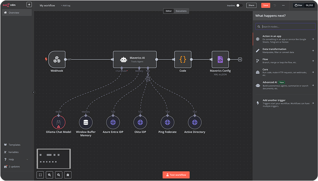Switch to the Executions tab
Image resolution: width=318 pixels, height=181 pixels.
point(181,11)
